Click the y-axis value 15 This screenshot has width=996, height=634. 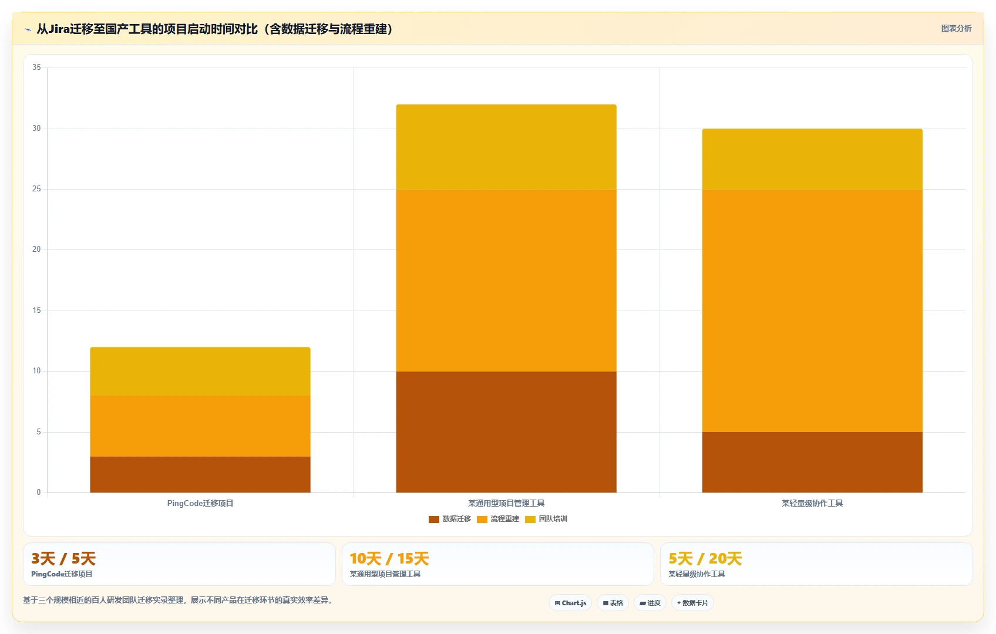coord(36,311)
